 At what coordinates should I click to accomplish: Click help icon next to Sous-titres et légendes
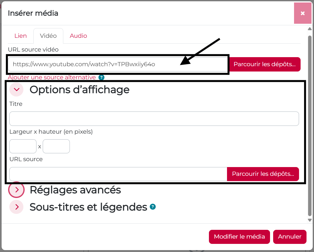point(153,207)
